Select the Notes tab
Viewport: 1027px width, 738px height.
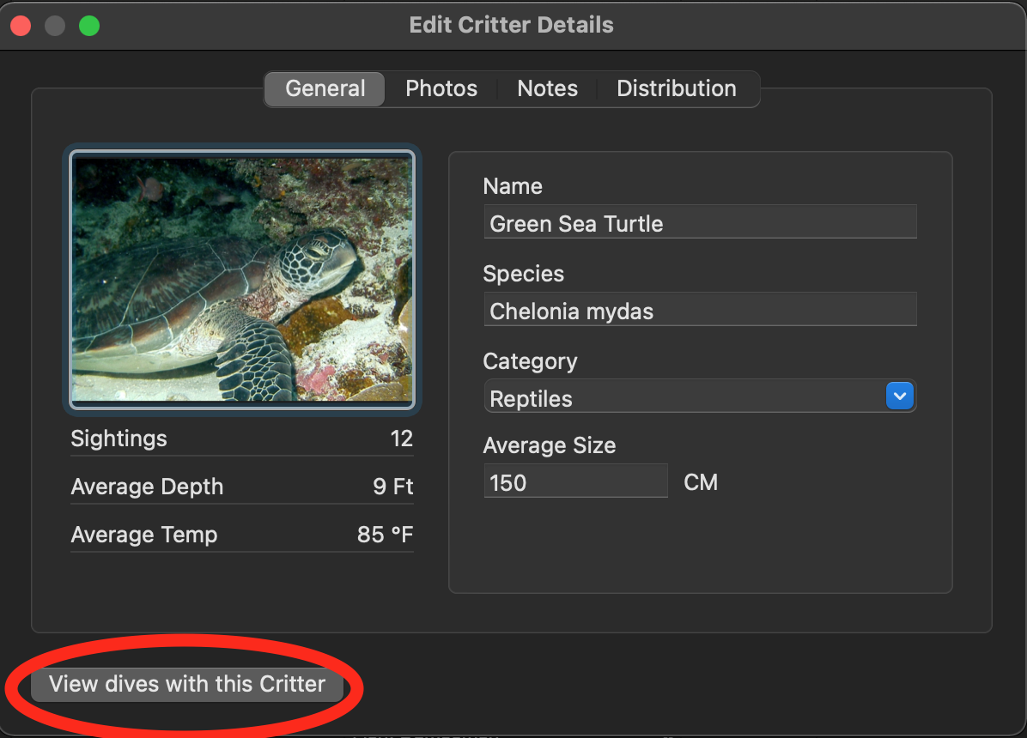pos(547,88)
